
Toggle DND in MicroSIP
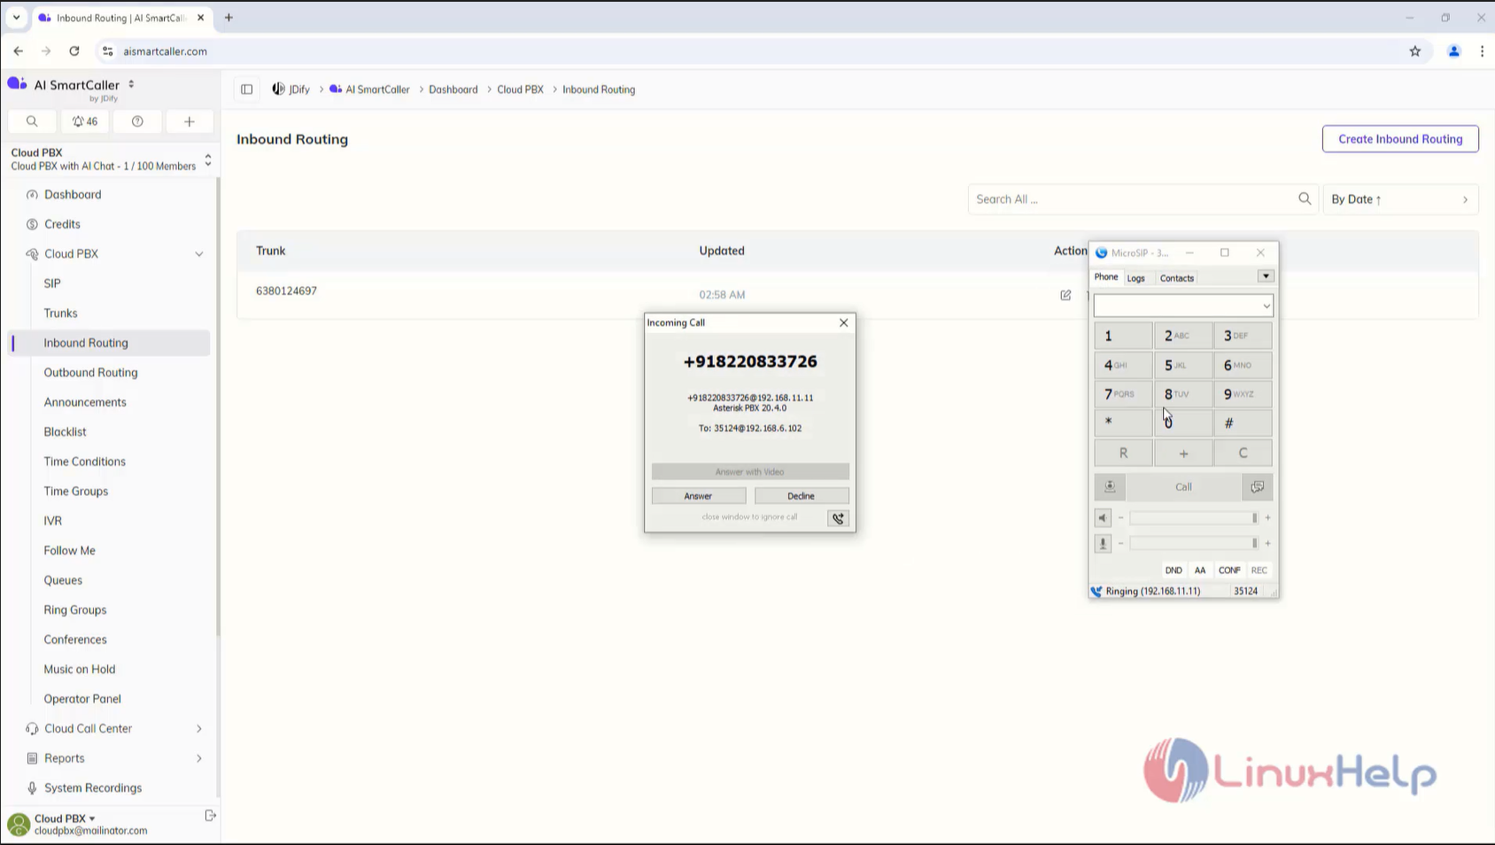(1174, 570)
